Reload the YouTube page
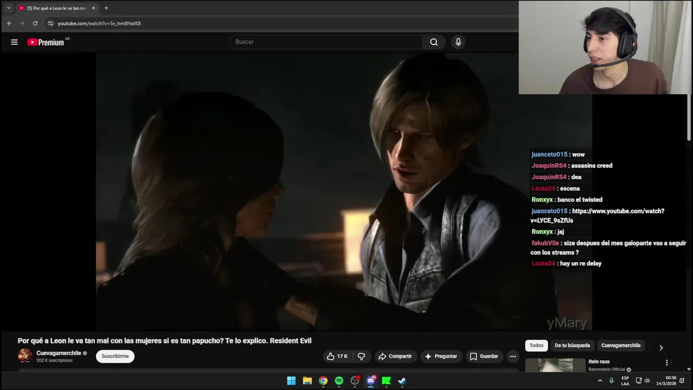693x390 pixels. pyautogui.click(x=35, y=23)
